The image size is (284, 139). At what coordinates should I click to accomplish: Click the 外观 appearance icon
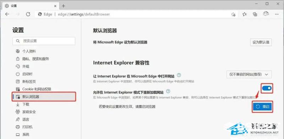coord(17,66)
